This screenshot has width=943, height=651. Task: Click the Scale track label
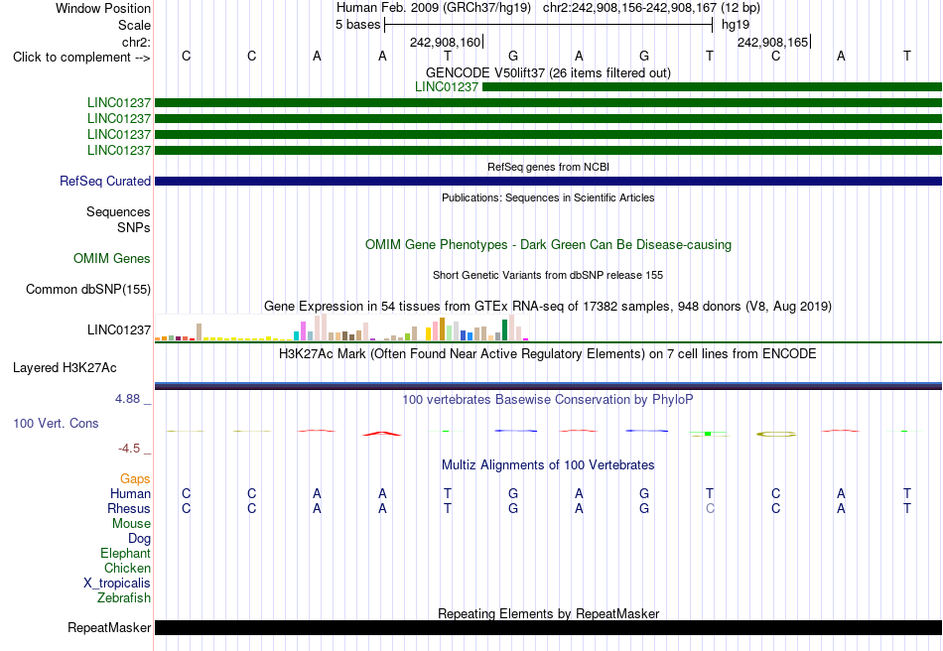134,25
